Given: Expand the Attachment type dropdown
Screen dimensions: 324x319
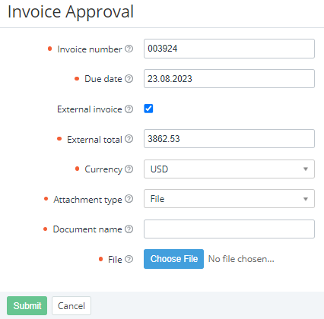Looking at the screenshot, I should click(229, 199).
